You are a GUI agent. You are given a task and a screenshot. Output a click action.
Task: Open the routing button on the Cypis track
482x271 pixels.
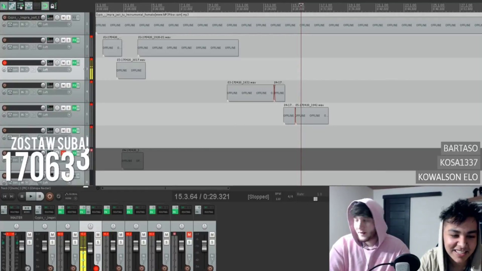tap(50, 18)
